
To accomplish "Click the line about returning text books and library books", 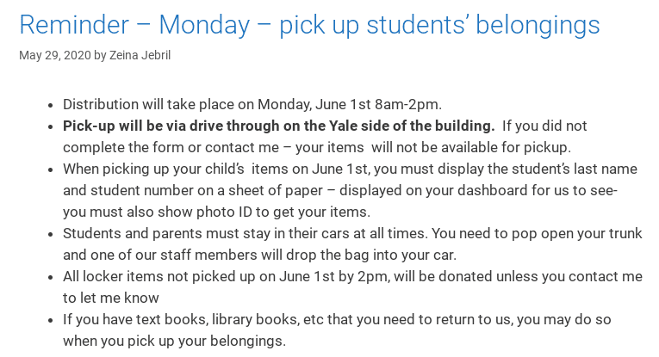I will coord(337,319).
